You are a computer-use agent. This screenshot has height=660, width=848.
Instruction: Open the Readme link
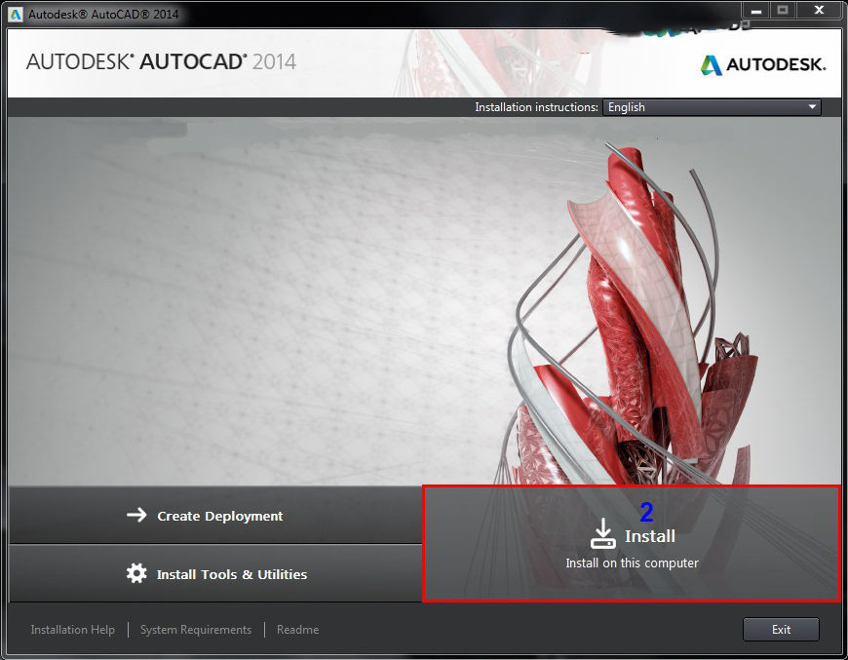click(x=297, y=630)
